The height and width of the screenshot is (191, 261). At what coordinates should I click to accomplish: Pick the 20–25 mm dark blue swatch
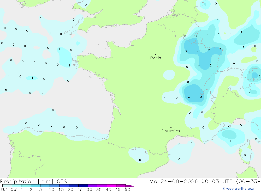[74, 186]
